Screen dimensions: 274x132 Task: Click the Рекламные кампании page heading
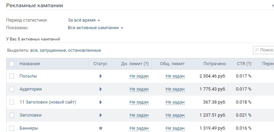point(35,5)
